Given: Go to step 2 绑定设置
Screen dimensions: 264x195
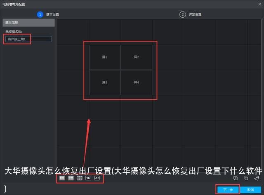Looking at the screenshot, I should pos(191,14).
